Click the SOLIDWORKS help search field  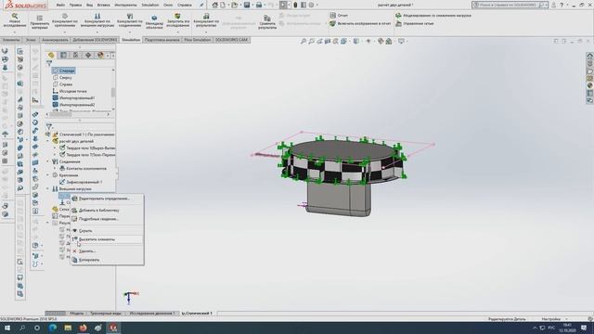click(x=509, y=5)
